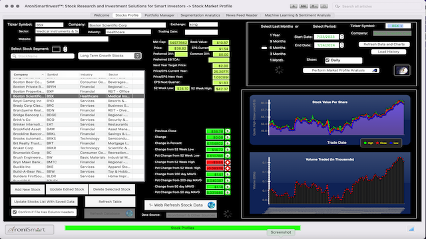Screen dimensions: 426x239
Task: Select the Buckle Inc row
Action: [77, 167]
